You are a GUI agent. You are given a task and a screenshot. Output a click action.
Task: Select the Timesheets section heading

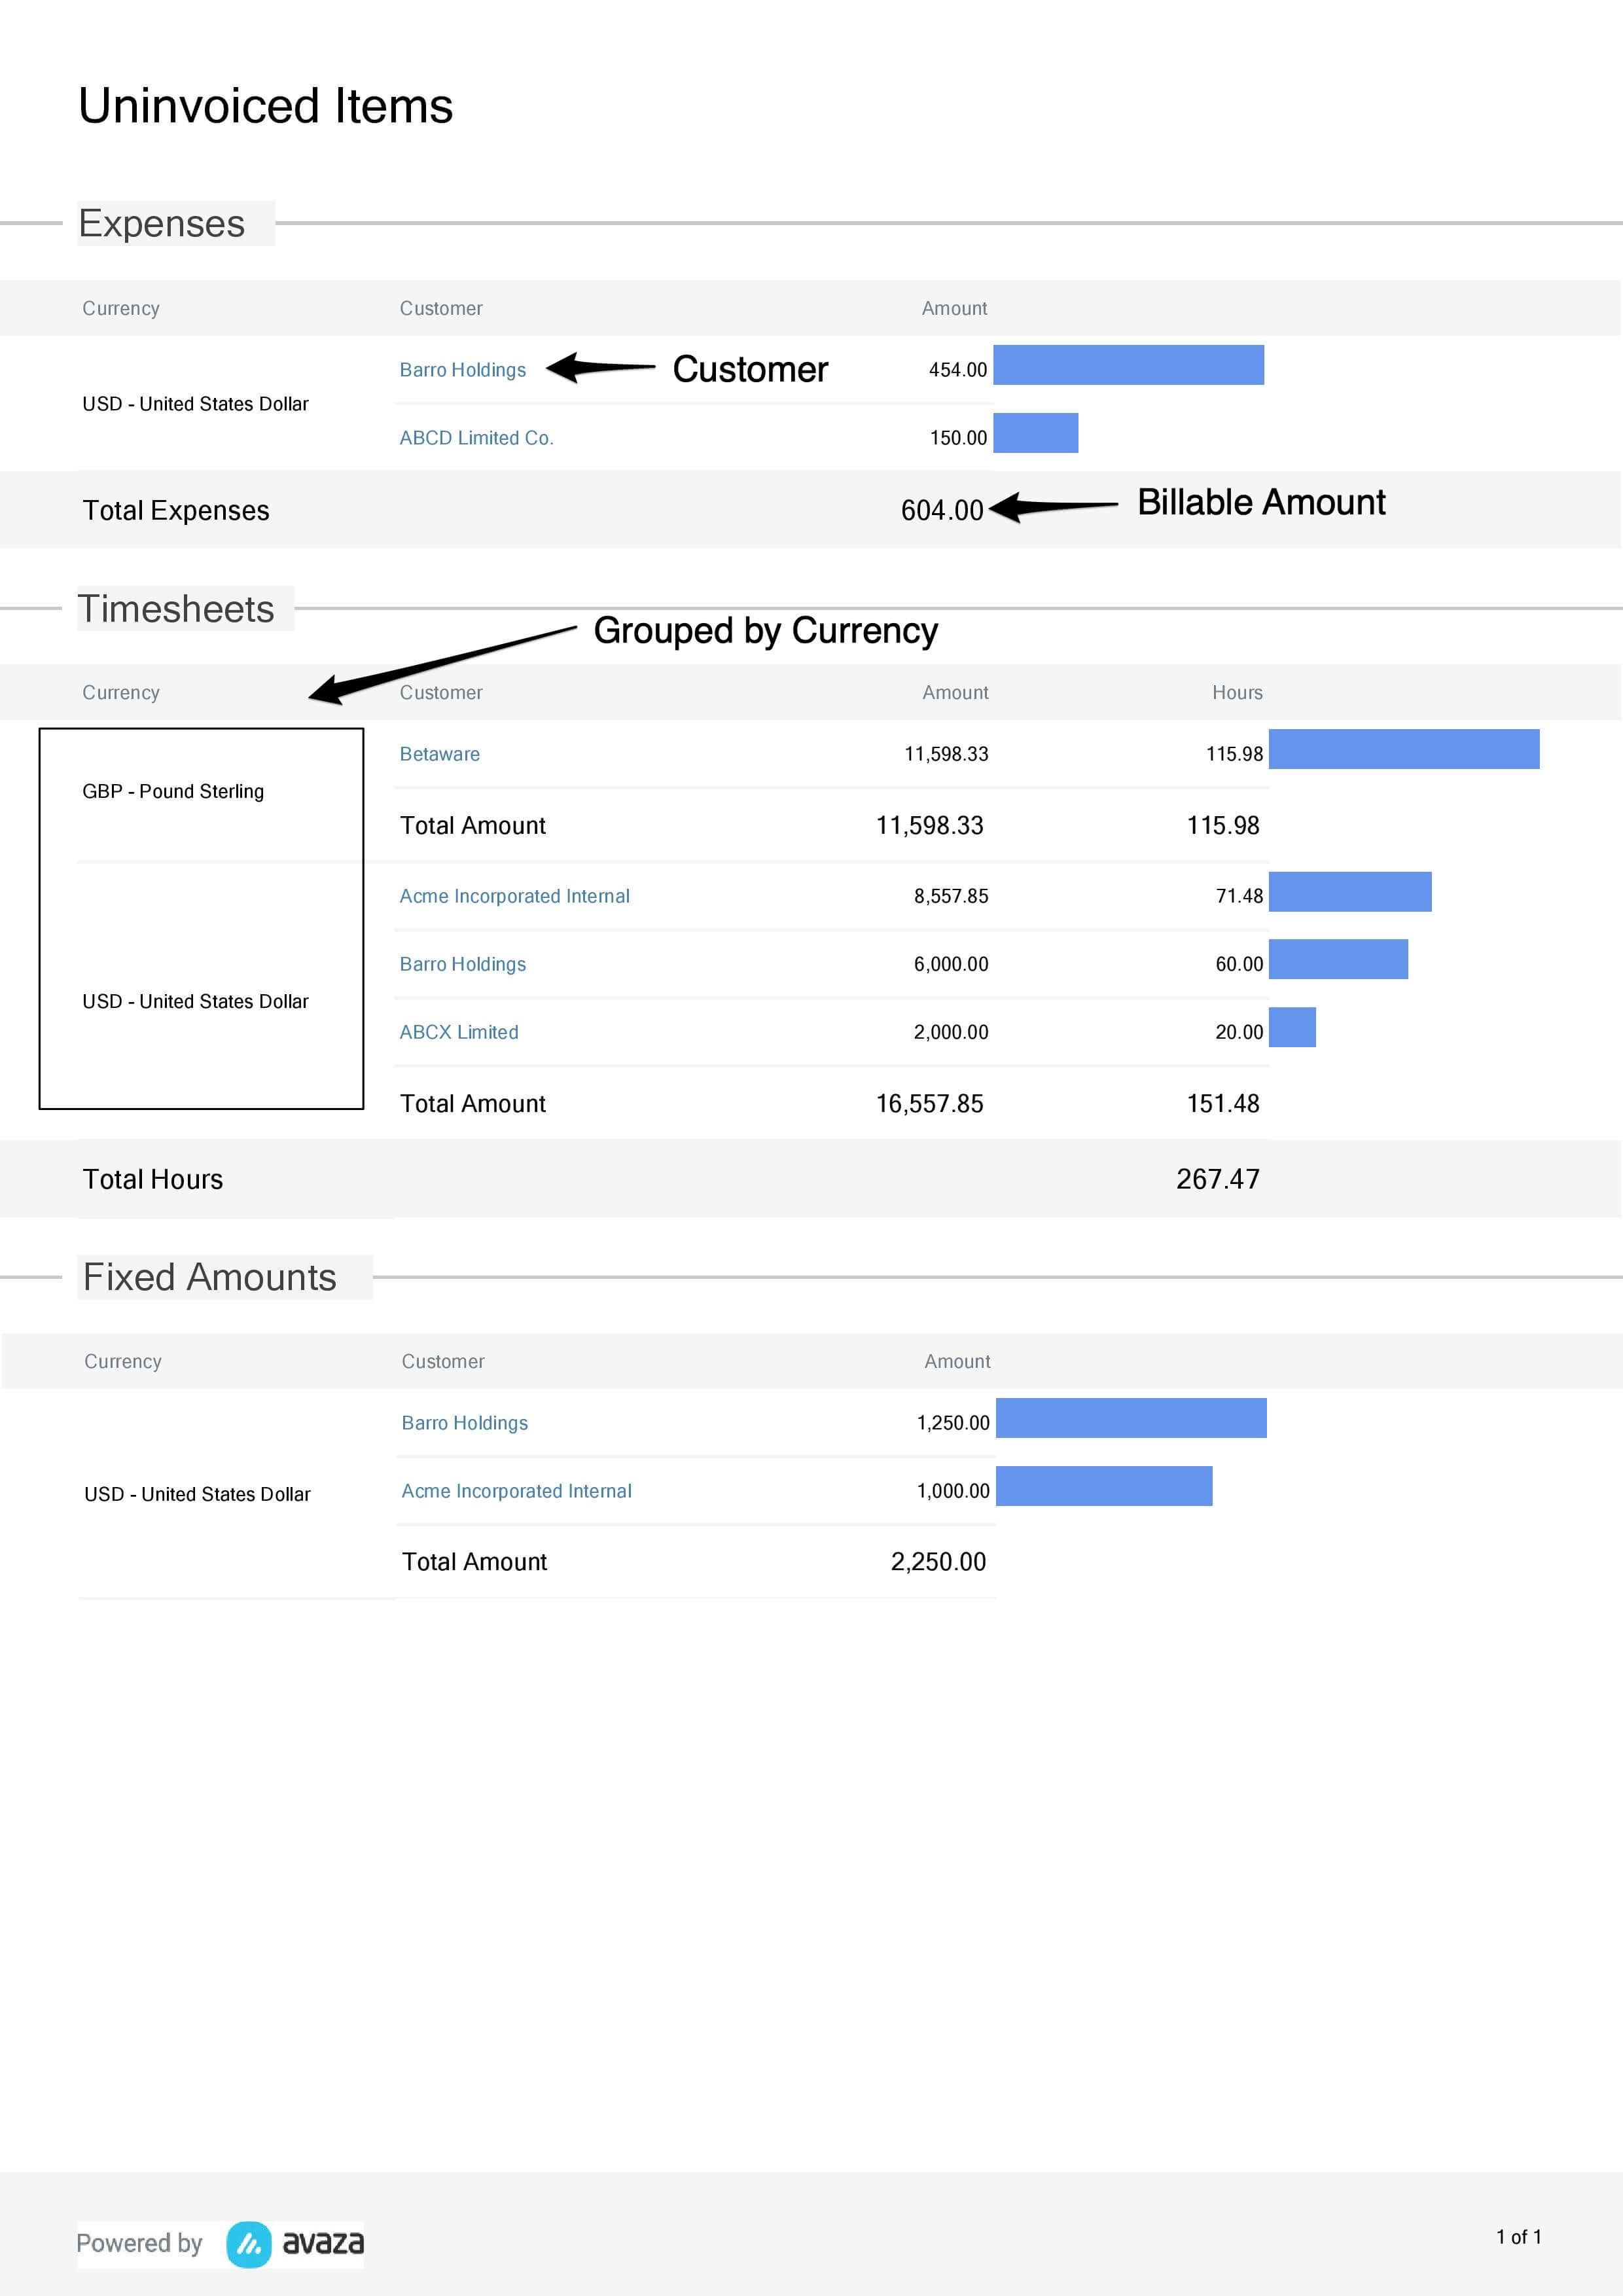click(x=176, y=609)
